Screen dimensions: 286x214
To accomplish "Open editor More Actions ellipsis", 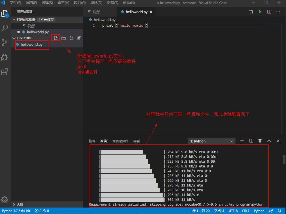I will click(x=278, y=12).
